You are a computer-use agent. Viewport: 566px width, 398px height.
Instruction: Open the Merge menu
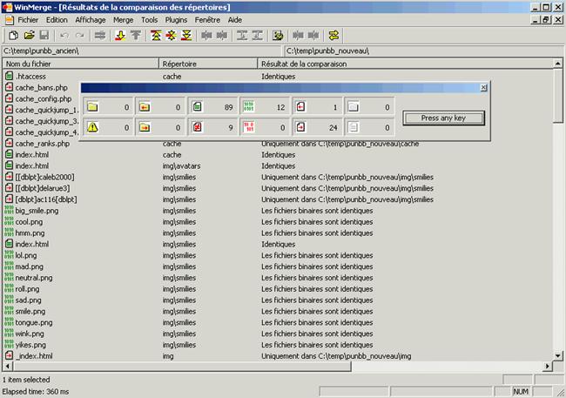pyautogui.click(x=121, y=19)
